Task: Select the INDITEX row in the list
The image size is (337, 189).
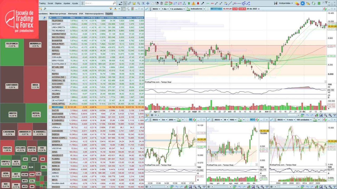Action: (x=96, y=74)
